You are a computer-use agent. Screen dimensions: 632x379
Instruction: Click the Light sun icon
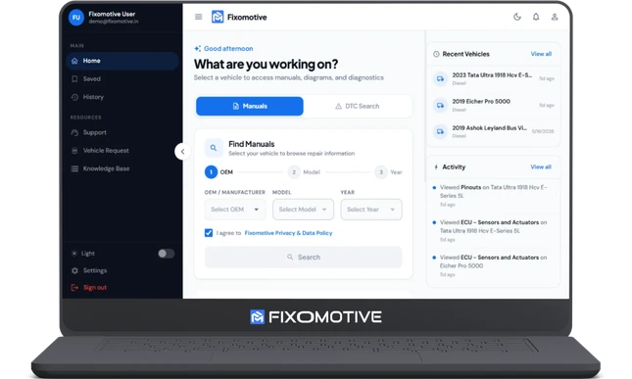pos(74,254)
